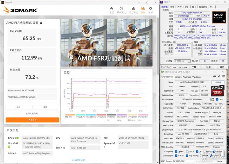Select the orange 3DMark Results icon
The height and width of the screenshot is (164, 229).
143,8
